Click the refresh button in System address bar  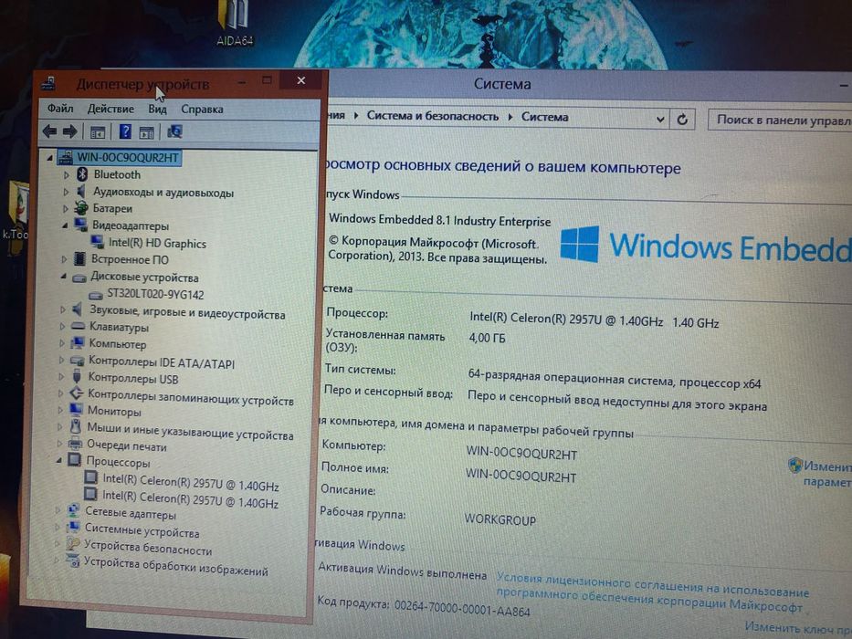pos(682,119)
